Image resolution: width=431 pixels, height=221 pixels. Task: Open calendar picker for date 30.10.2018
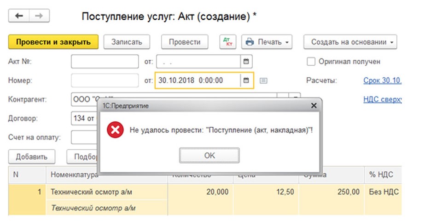[246, 80]
